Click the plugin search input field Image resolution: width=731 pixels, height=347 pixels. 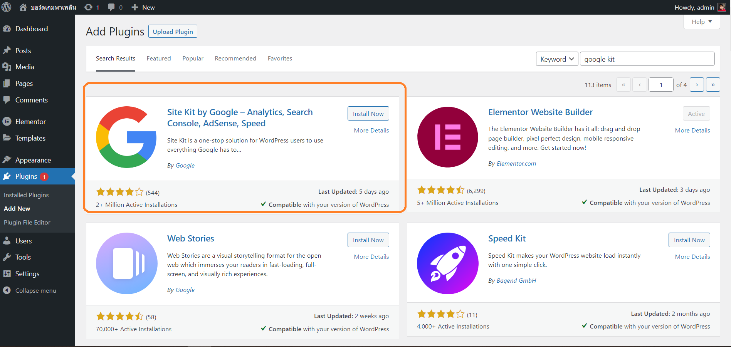(x=647, y=59)
